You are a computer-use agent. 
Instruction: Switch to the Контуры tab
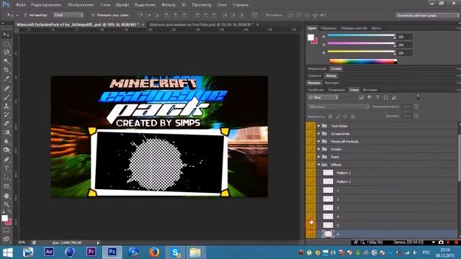[x=332, y=83]
